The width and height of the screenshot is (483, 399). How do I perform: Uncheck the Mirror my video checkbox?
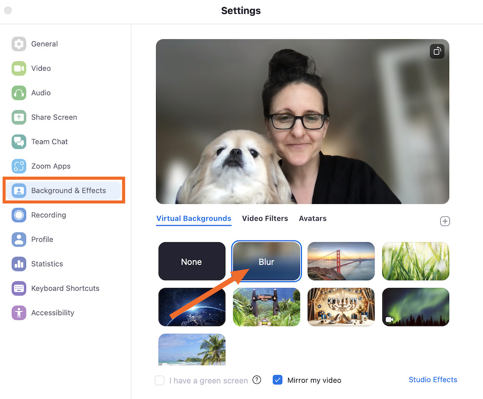[277, 380]
